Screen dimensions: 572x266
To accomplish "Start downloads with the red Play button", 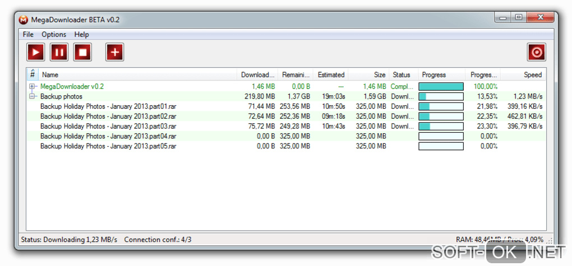I will (x=36, y=52).
